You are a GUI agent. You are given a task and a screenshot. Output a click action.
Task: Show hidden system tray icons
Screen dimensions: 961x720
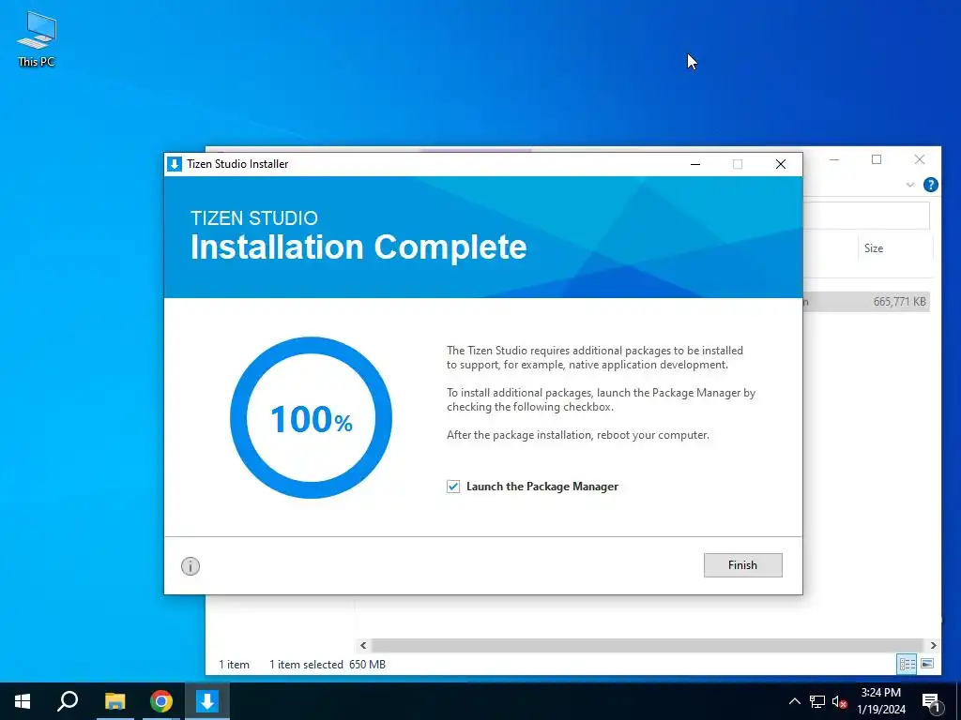(794, 701)
